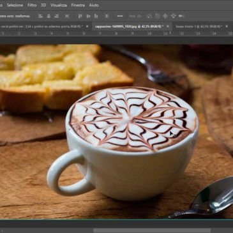Image resolution: width=233 pixels, height=233 pixels.
Task: Click distribute icon right of align right edges
Action: click(67, 16)
